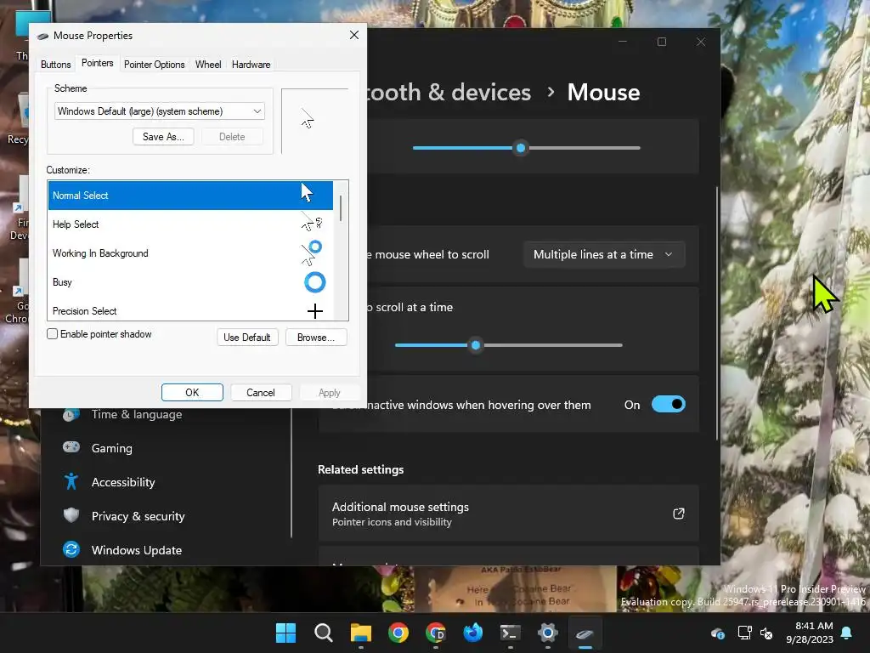
Task: Click the Windows Update refresh icon
Action: pyautogui.click(x=71, y=550)
